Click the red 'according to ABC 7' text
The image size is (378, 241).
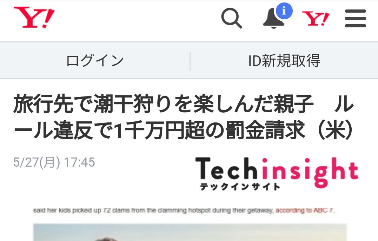(305, 210)
